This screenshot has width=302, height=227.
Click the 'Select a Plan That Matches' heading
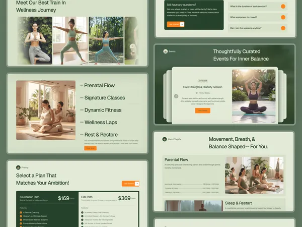42,179
